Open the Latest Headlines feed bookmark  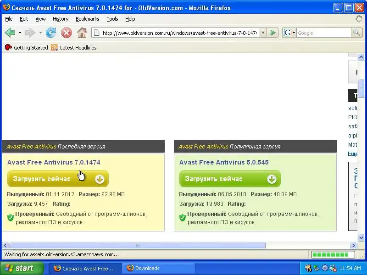[74, 48]
